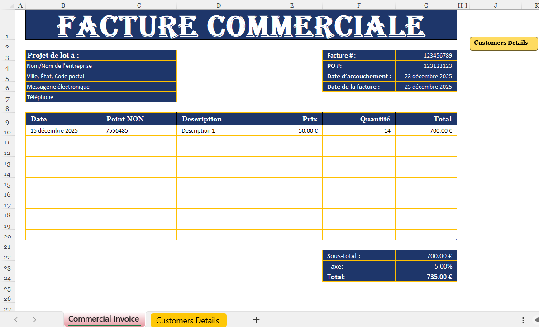539x327 pixels.
Task: Click the Description 1 cell
Action: tap(219, 130)
